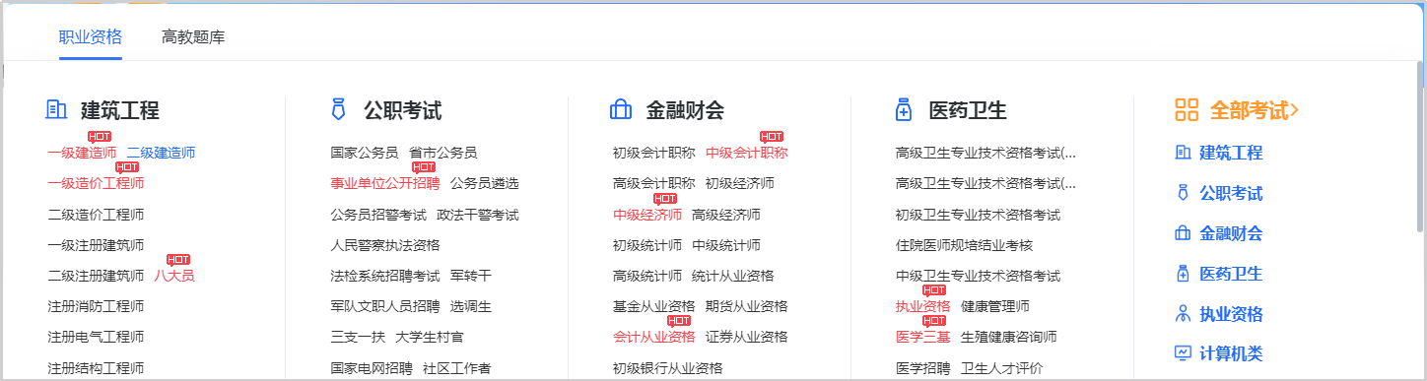The image size is (1427, 381).
Task: Click the person icon next to 执业资格 sidebar
Action: click(1184, 314)
